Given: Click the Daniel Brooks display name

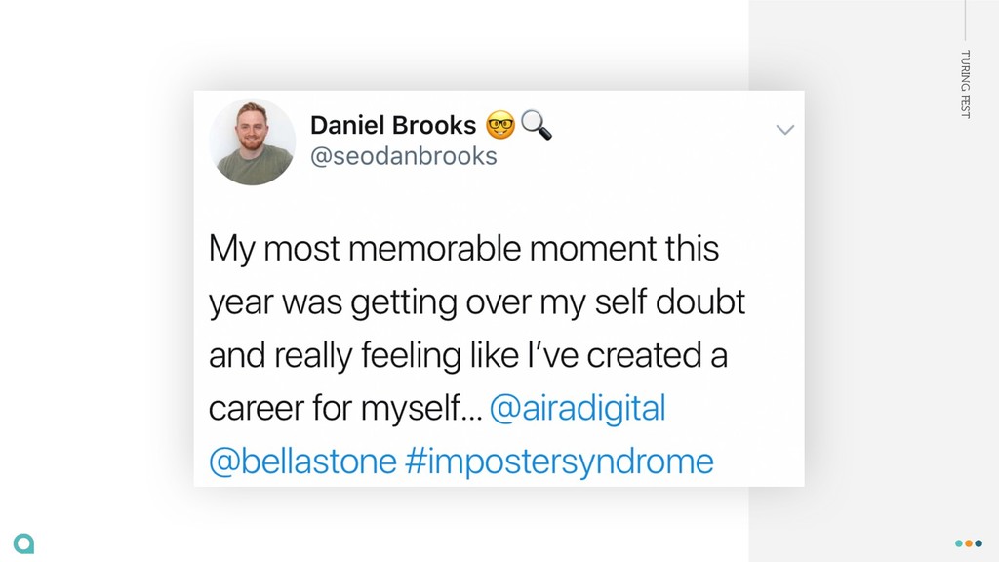Looking at the screenshot, I should click(393, 125).
